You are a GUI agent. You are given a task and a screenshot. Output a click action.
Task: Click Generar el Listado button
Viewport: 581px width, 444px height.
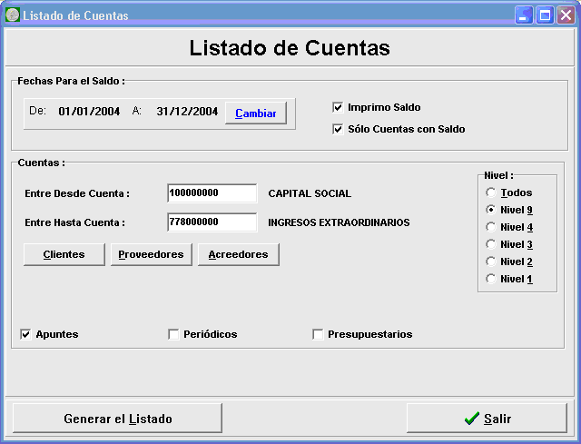coord(117,419)
